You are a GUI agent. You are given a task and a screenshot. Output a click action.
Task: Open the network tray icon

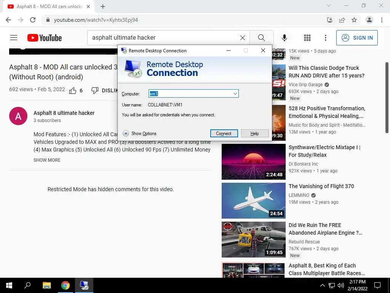click(x=332, y=285)
